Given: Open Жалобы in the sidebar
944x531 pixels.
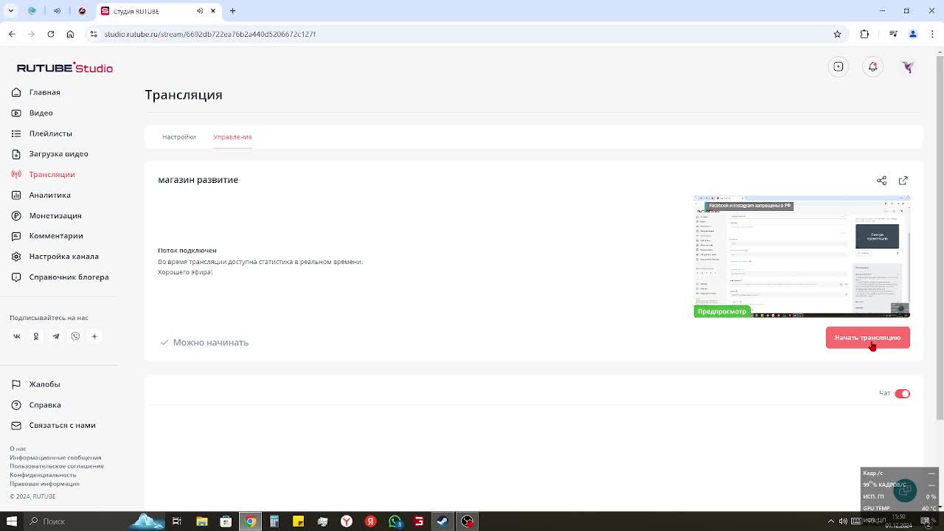Looking at the screenshot, I should 44,384.
